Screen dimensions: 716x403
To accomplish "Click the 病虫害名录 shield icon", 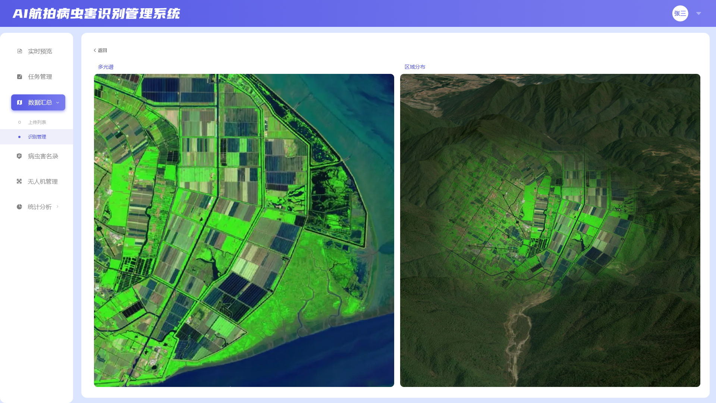I will pyautogui.click(x=19, y=156).
